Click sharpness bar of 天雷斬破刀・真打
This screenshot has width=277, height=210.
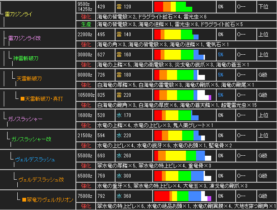point(183,95)
